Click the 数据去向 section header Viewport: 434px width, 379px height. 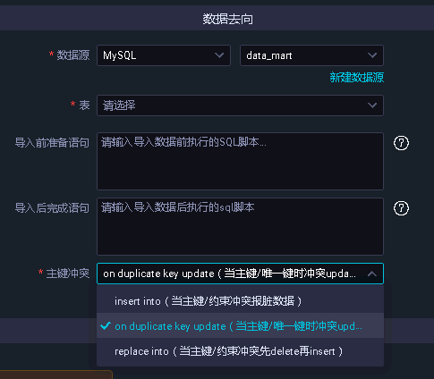[x=228, y=19]
